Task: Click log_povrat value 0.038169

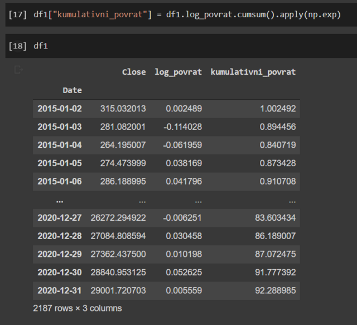Action: click(184, 163)
